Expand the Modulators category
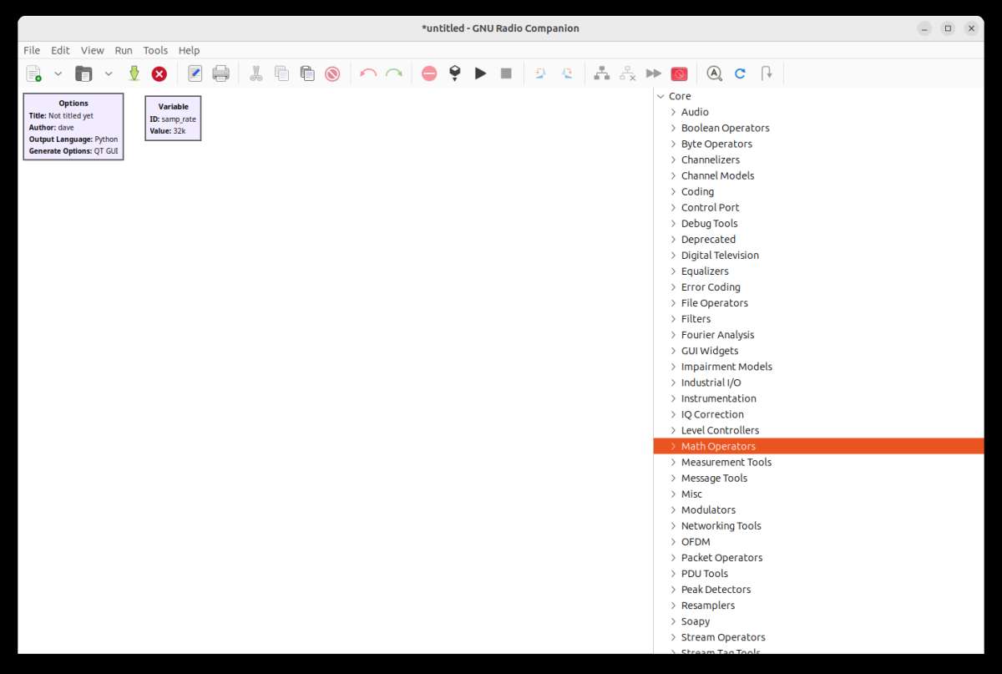Viewport: 1002px width, 674px height. click(x=673, y=509)
